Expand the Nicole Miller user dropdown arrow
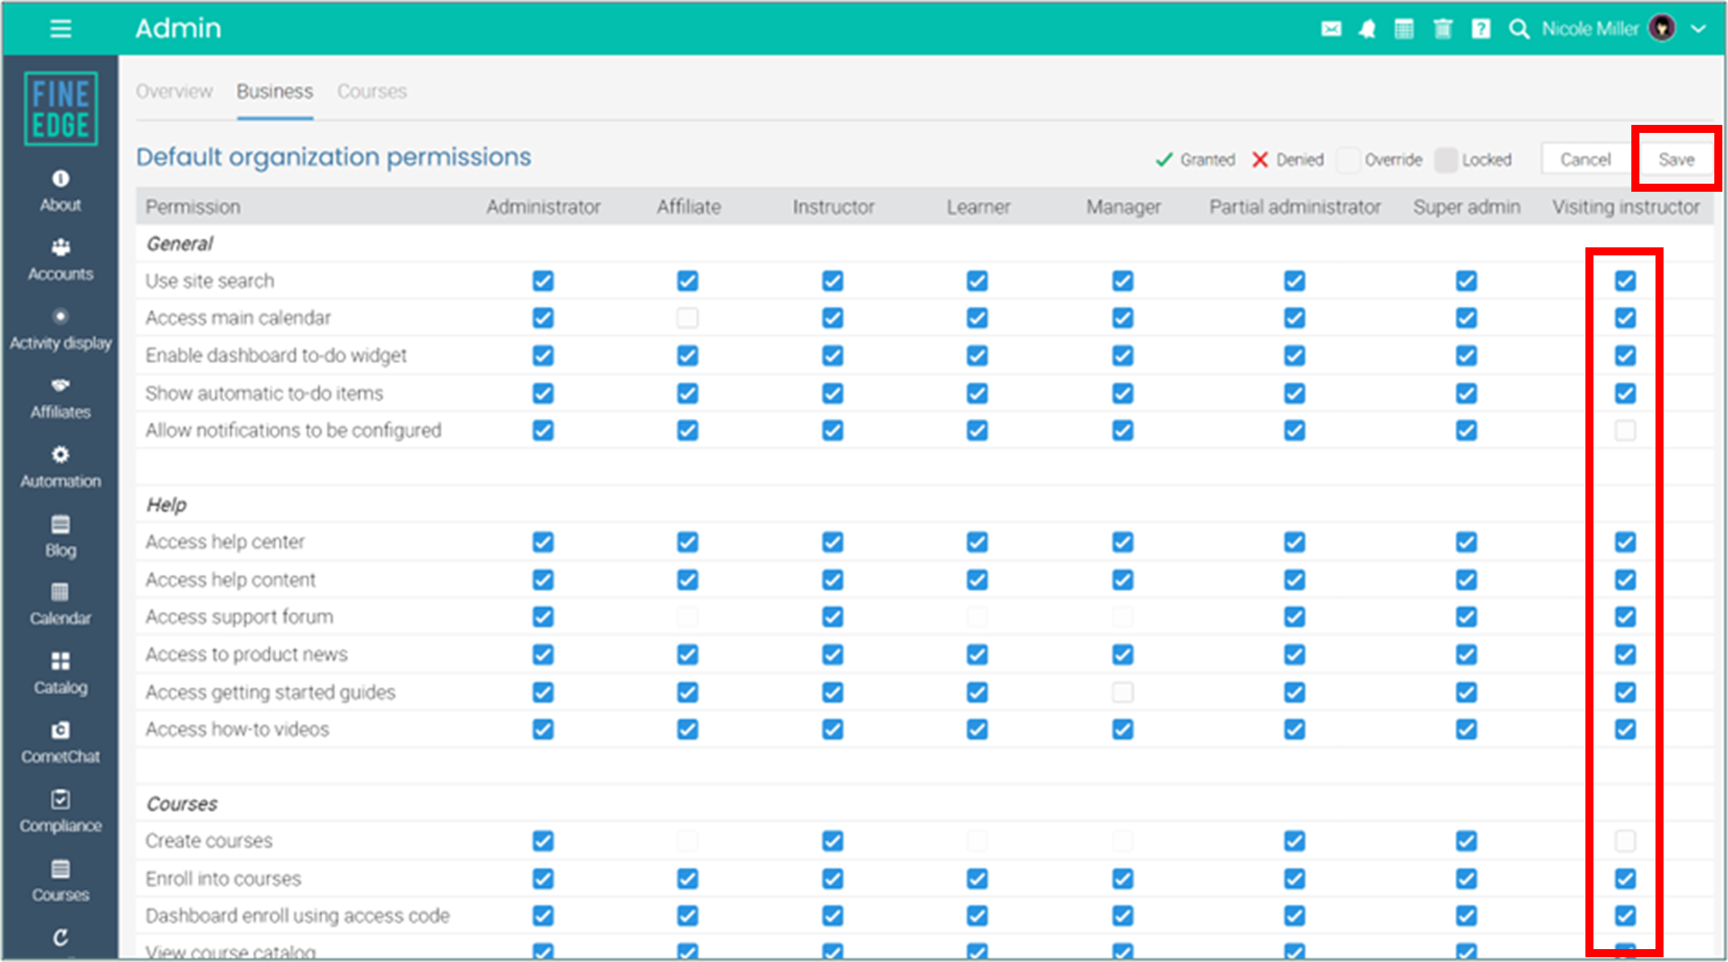Viewport: 1728px width, 962px height. pyautogui.click(x=1698, y=29)
